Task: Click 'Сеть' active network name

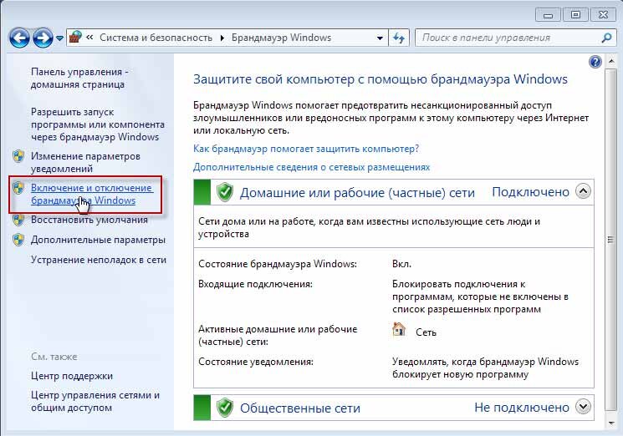Action: click(x=426, y=332)
